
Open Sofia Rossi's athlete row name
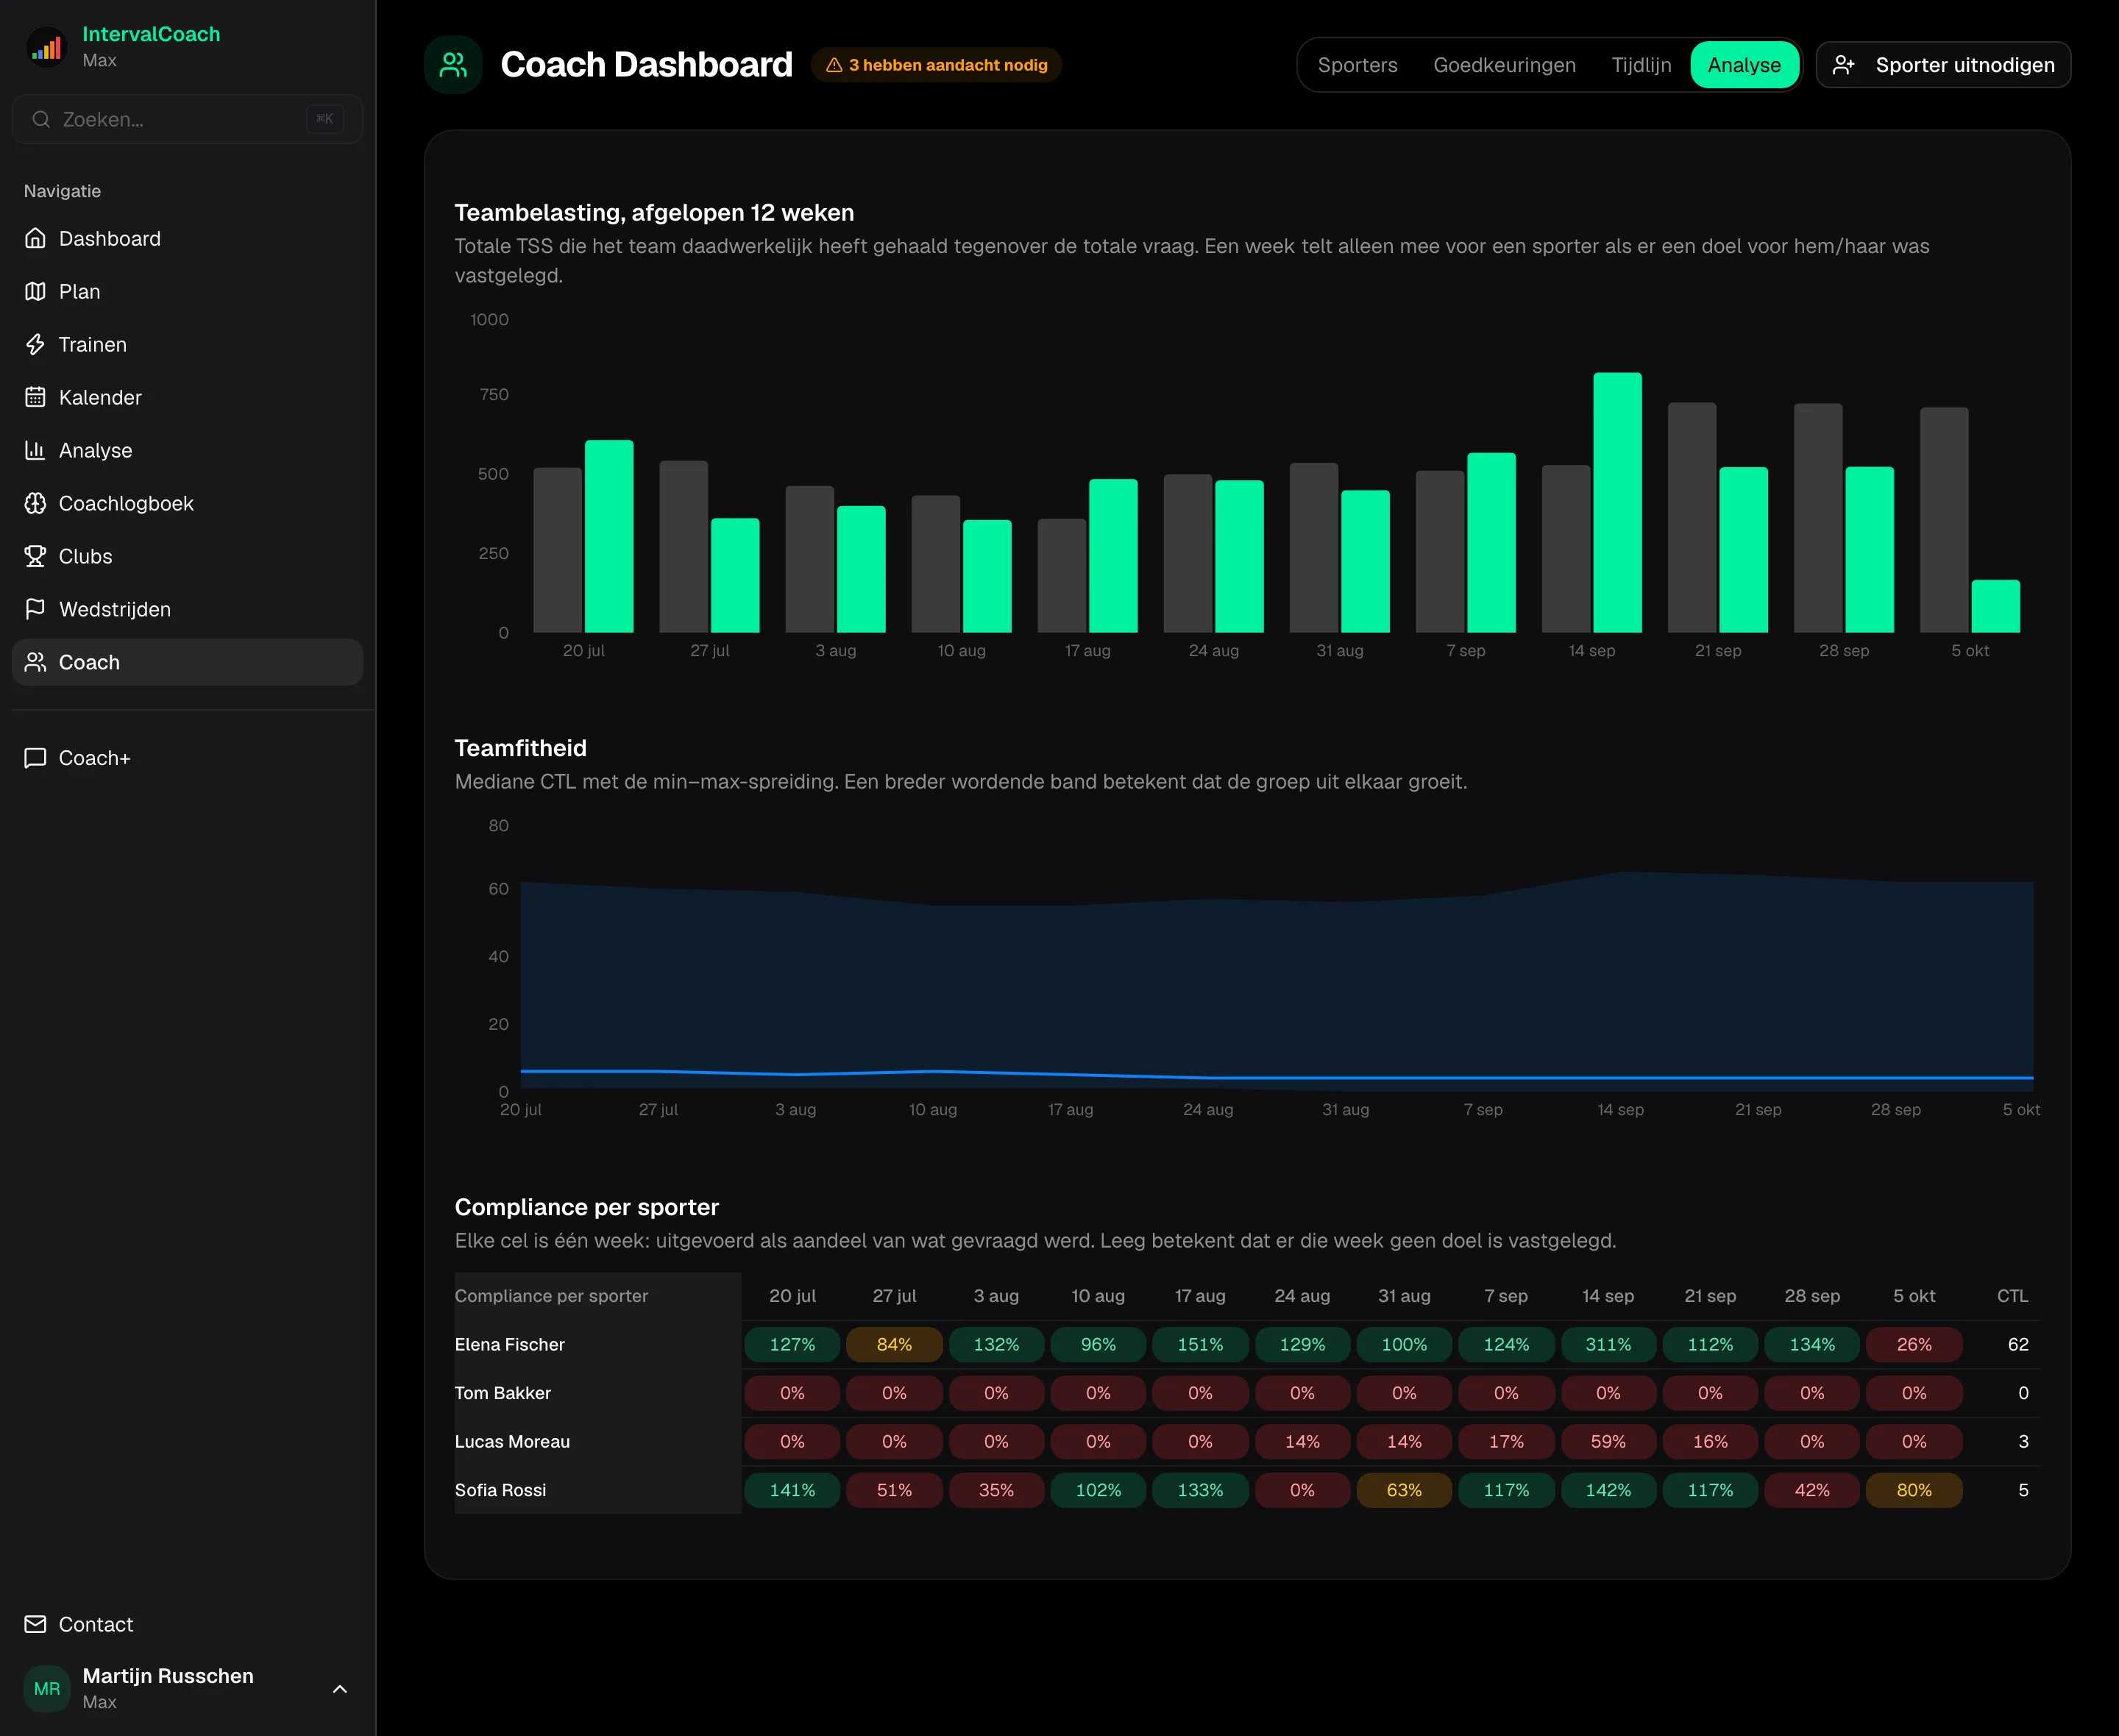(500, 1490)
